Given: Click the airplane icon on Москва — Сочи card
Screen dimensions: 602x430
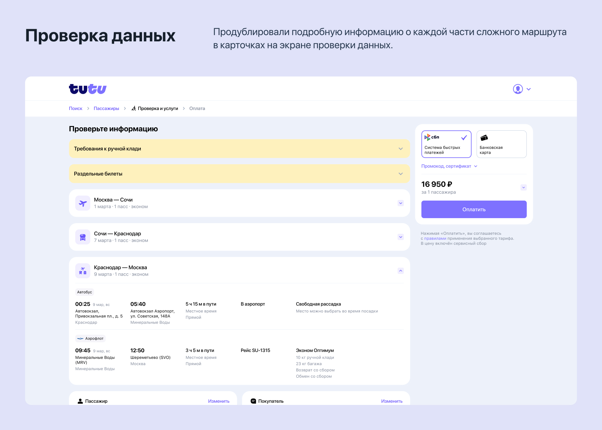Looking at the screenshot, I should (83, 203).
